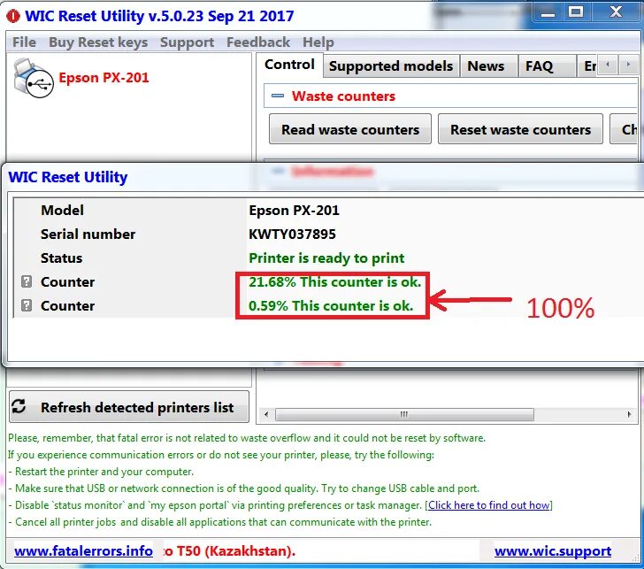Viewport: 644px width, 569px height.
Task: Click Reset waste counters button
Action: [520, 129]
